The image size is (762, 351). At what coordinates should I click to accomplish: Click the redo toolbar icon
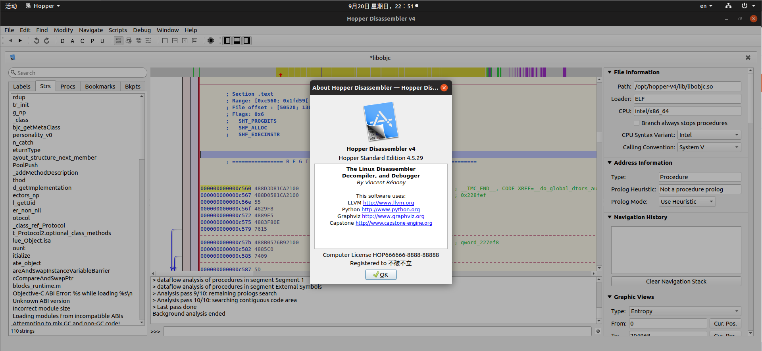(x=46, y=40)
